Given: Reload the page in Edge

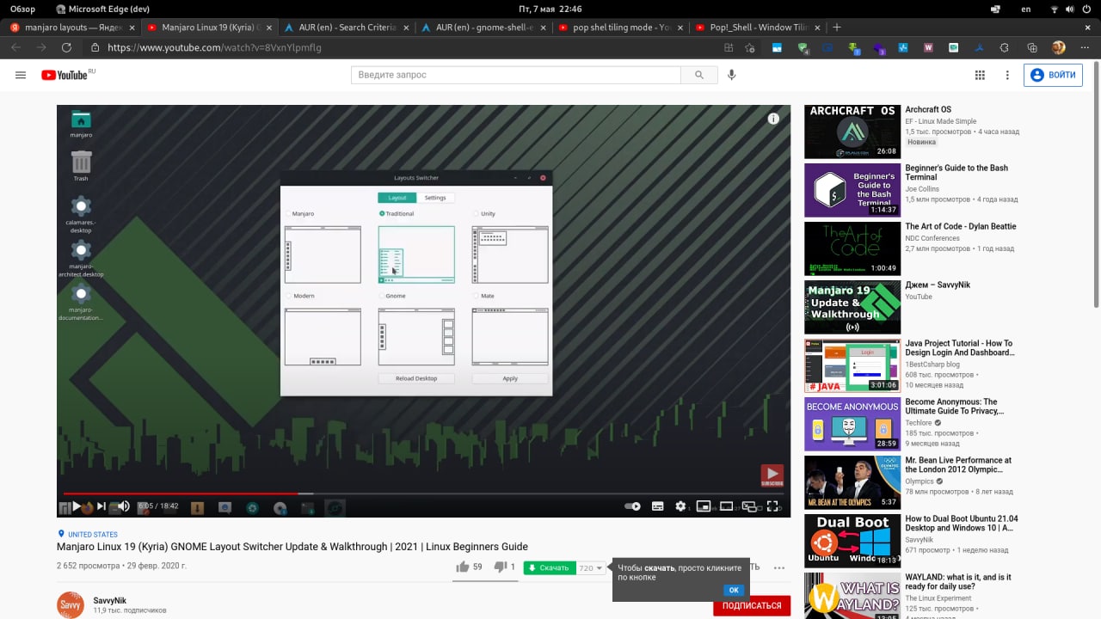Looking at the screenshot, I should 66,48.
